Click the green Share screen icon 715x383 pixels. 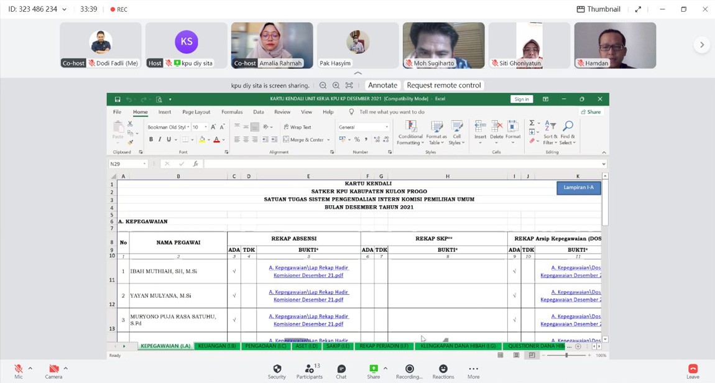tap(373, 369)
